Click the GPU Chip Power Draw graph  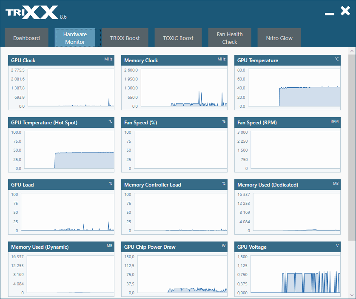[182, 274]
